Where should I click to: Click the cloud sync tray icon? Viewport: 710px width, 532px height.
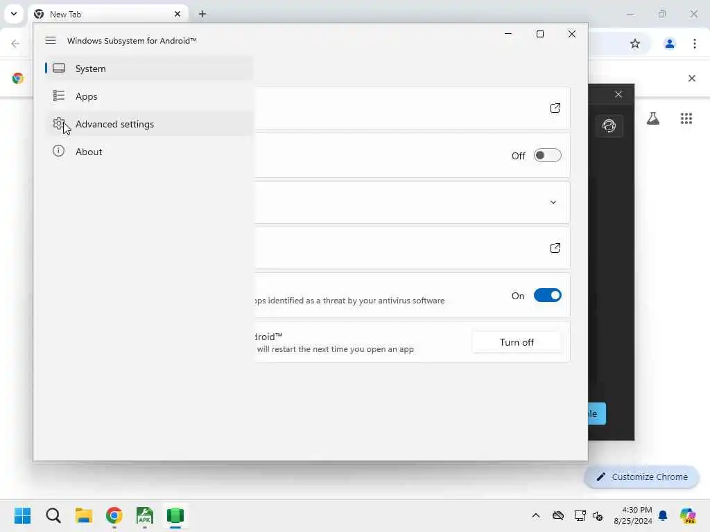(x=558, y=515)
